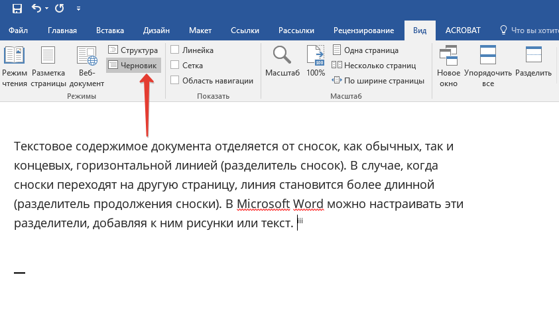Viewport: 559px width, 320px height.
Task: Open the Дизайн tab
Action: (x=156, y=30)
